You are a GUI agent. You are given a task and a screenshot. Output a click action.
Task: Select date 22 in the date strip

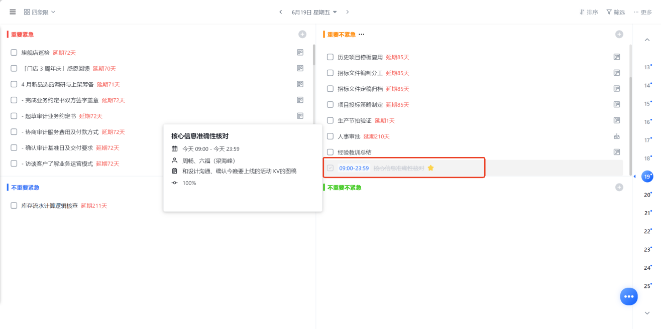[647, 231]
